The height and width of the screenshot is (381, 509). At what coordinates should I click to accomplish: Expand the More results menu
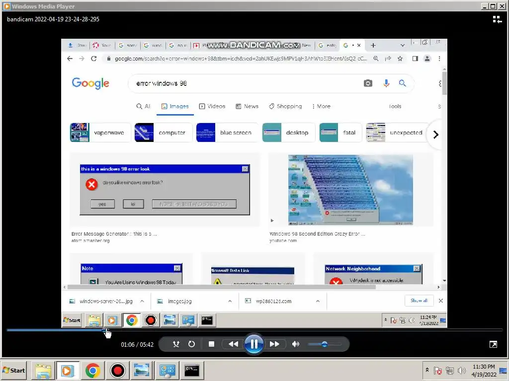point(321,106)
